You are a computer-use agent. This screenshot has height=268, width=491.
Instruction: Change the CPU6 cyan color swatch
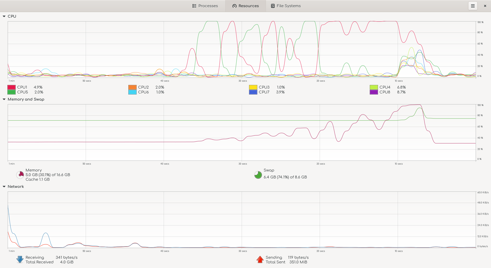click(132, 92)
